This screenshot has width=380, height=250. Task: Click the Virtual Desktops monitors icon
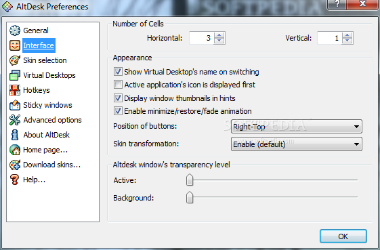click(x=15, y=75)
